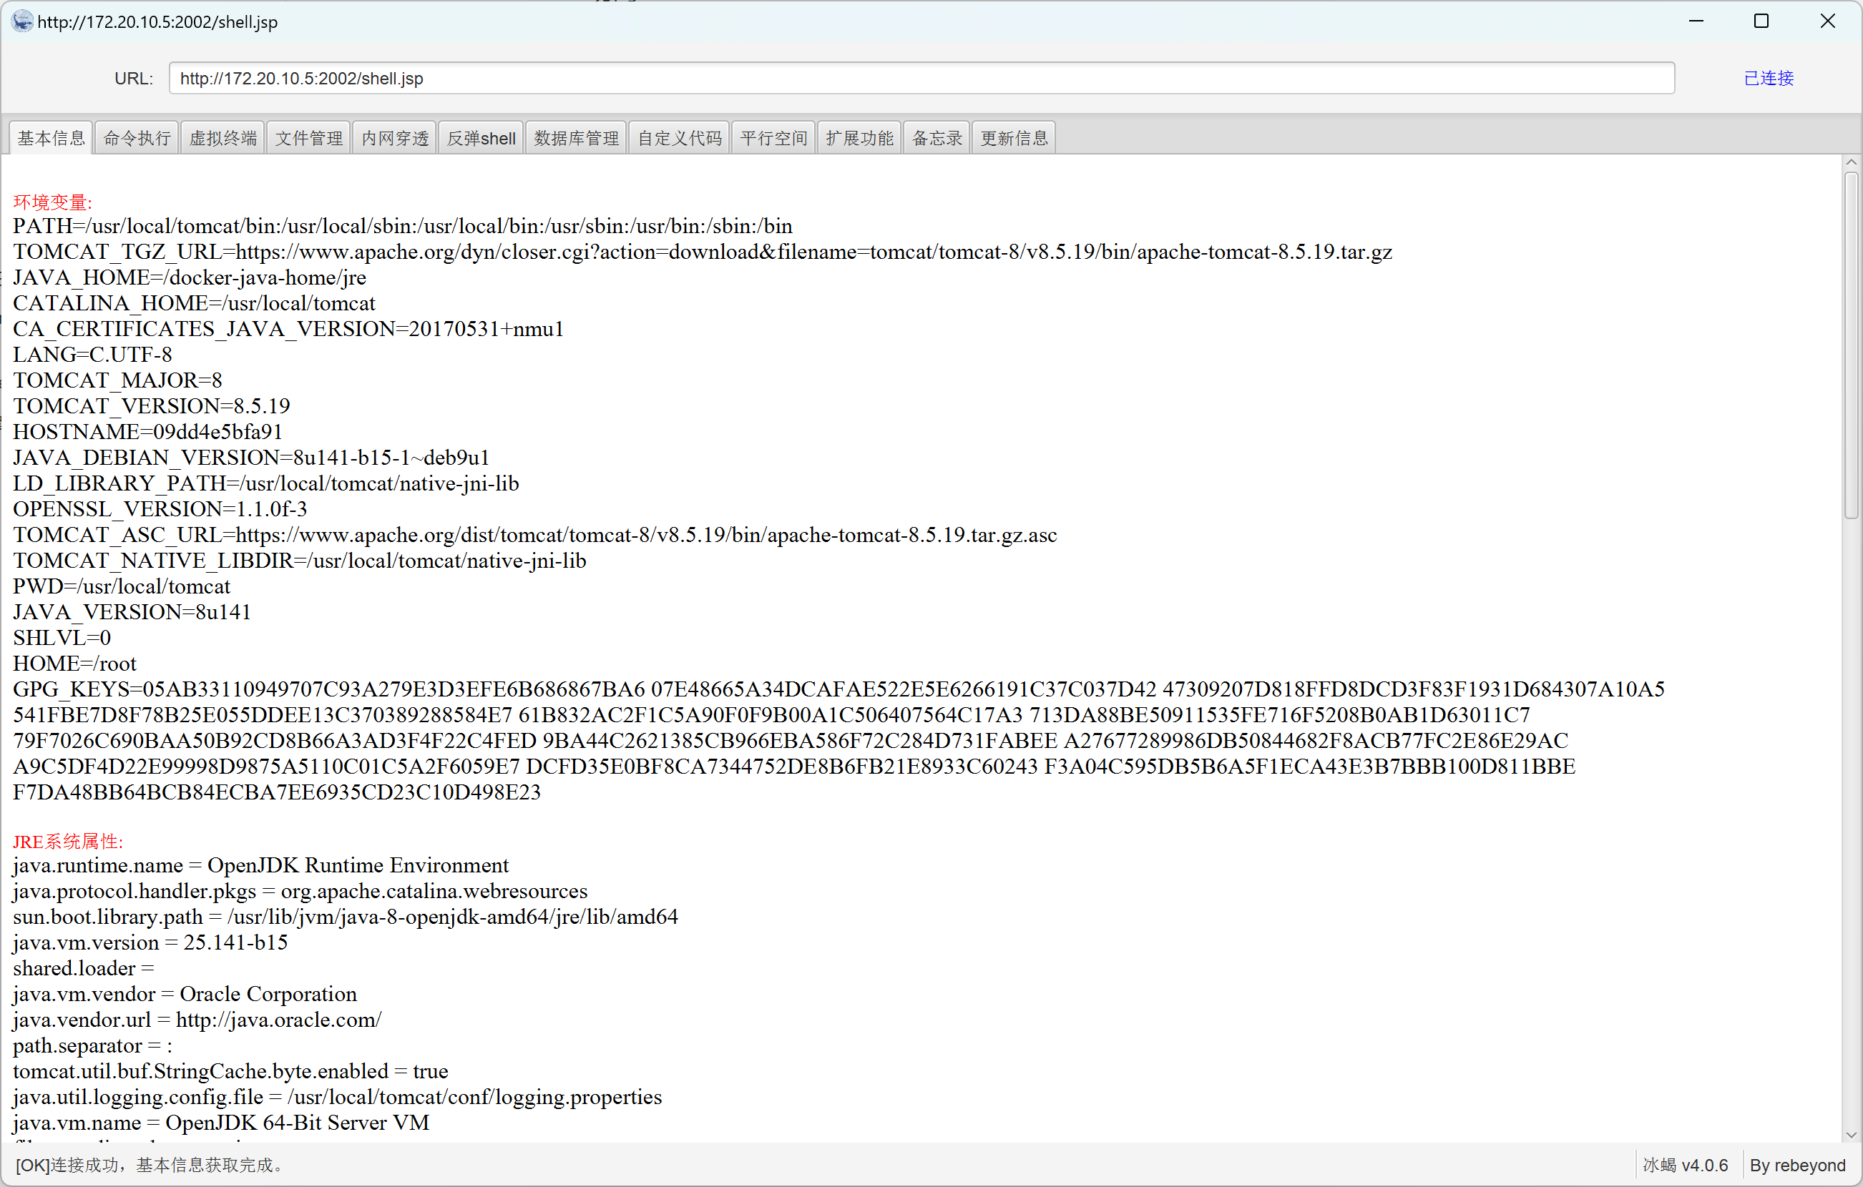The image size is (1863, 1187).
Task: Click the scrollbar down arrow
Action: coord(1851,1134)
